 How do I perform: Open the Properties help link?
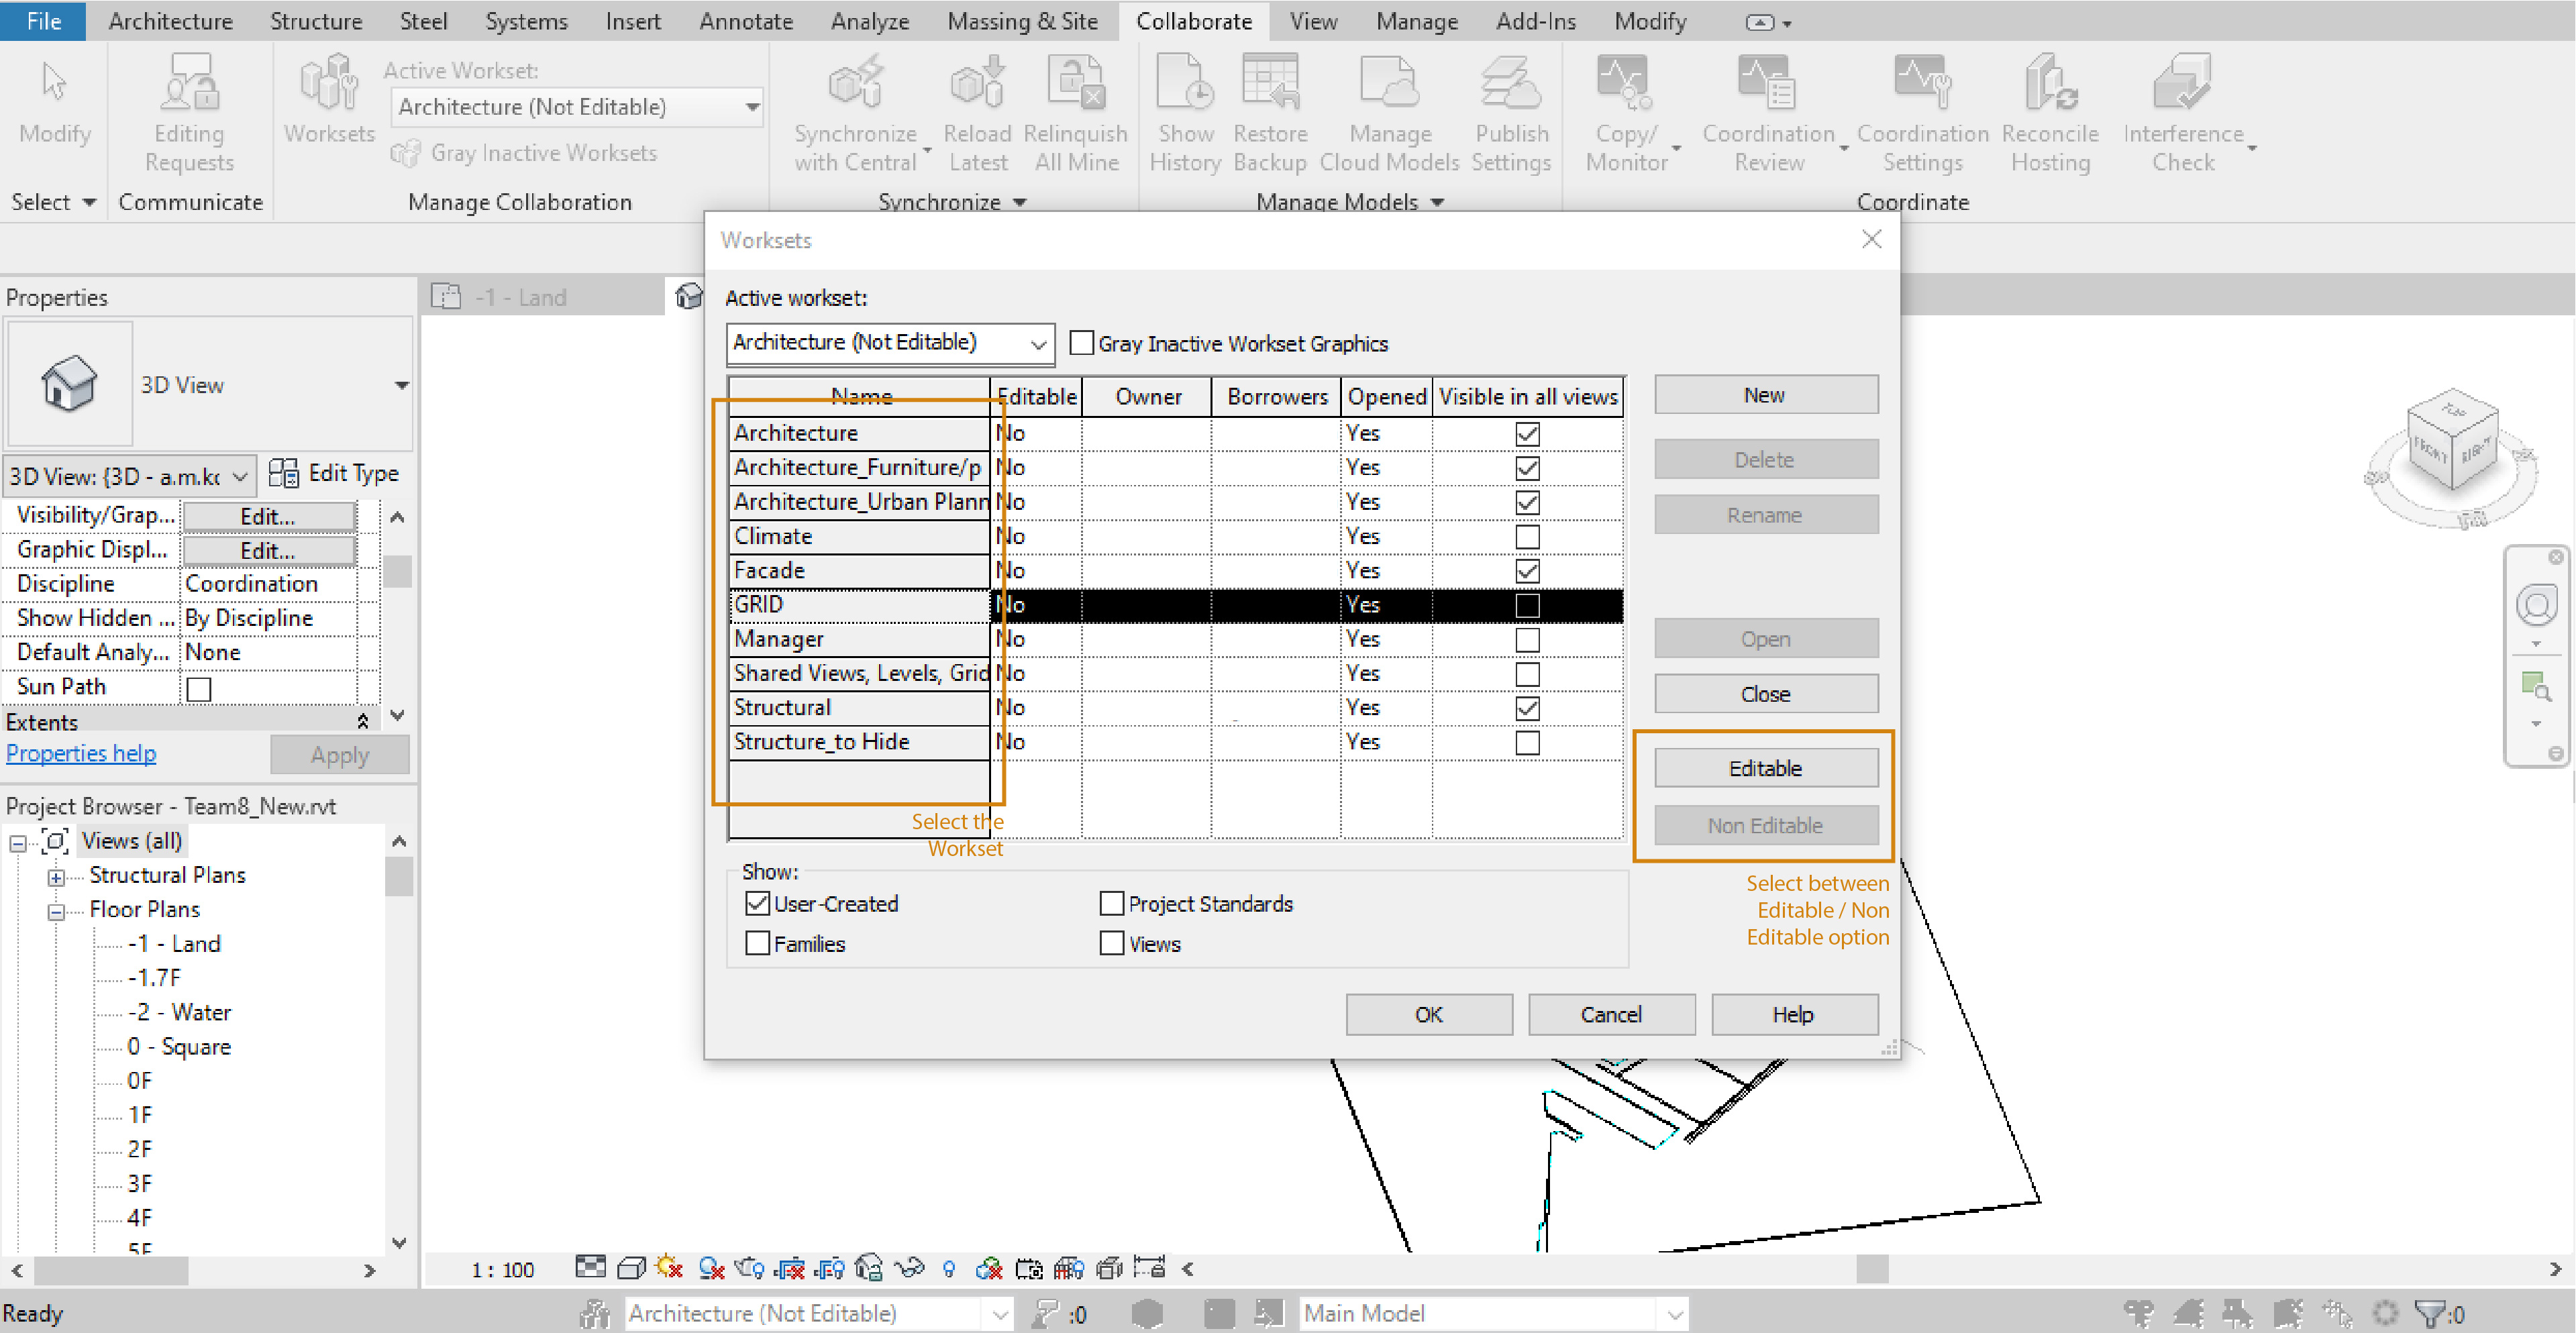[81, 753]
